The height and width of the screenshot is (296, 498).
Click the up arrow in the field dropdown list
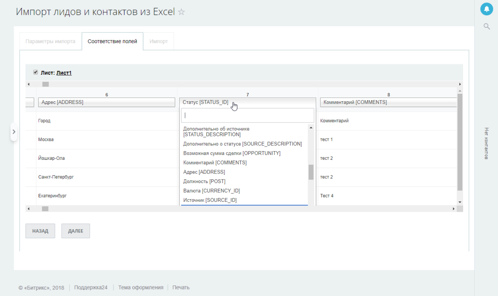310,127
